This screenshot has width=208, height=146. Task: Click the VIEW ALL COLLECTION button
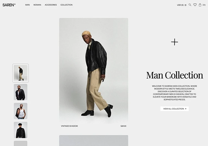174,109
